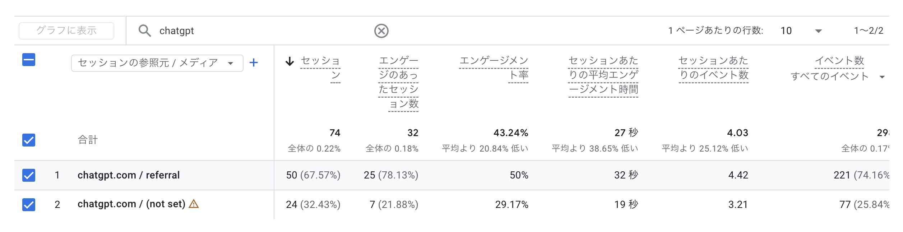The image size is (903, 232).
Task: Click the グラフに表示 button
Action: tap(66, 31)
